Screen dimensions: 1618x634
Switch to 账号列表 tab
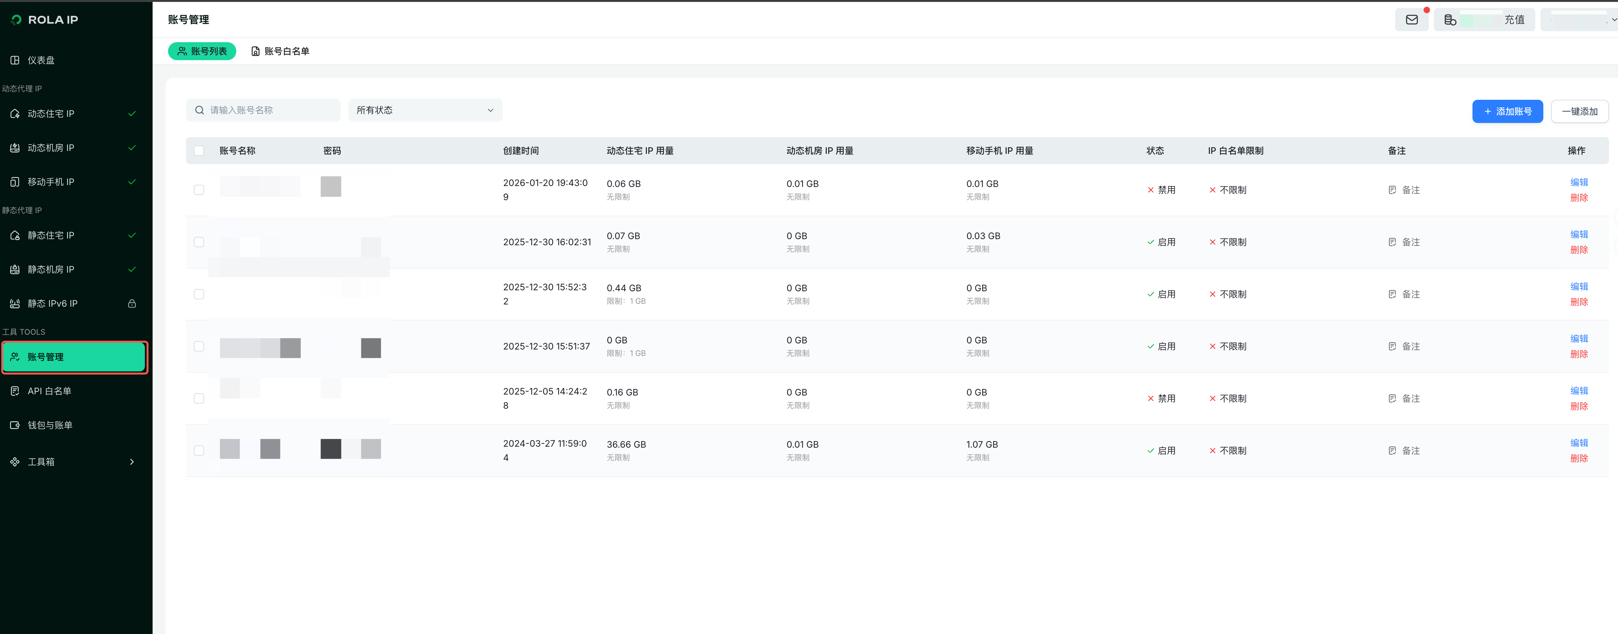click(202, 51)
